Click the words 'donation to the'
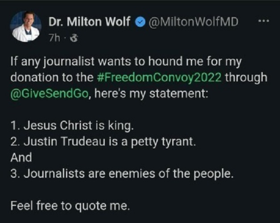 pyautogui.click(x=52, y=77)
